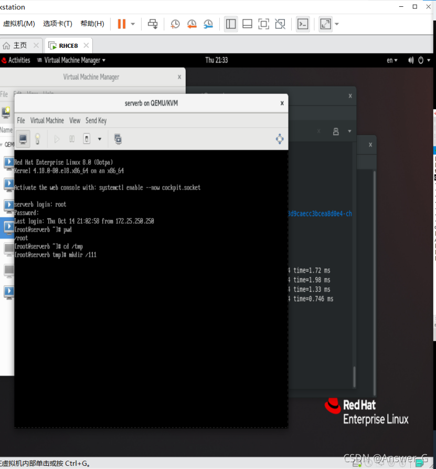Take a snapshot with the clock-plus icon

(x=175, y=24)
